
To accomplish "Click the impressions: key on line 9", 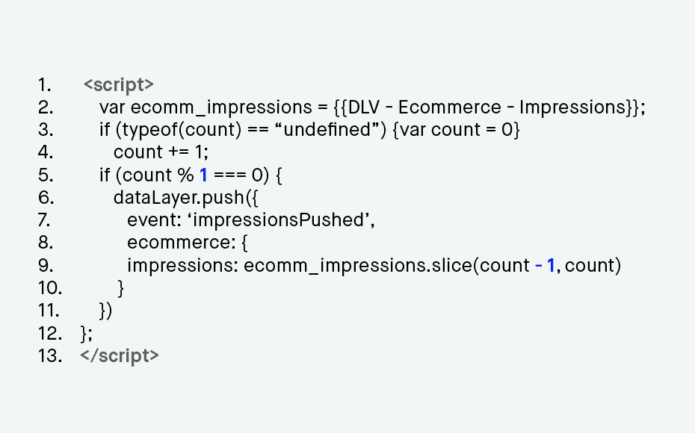I will (x=183, y=266).
